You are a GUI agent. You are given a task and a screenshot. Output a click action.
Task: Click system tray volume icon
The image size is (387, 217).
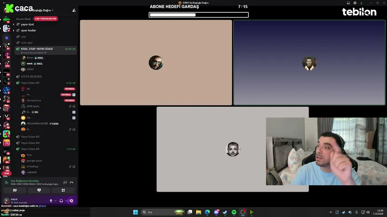[x=368, y=212]
